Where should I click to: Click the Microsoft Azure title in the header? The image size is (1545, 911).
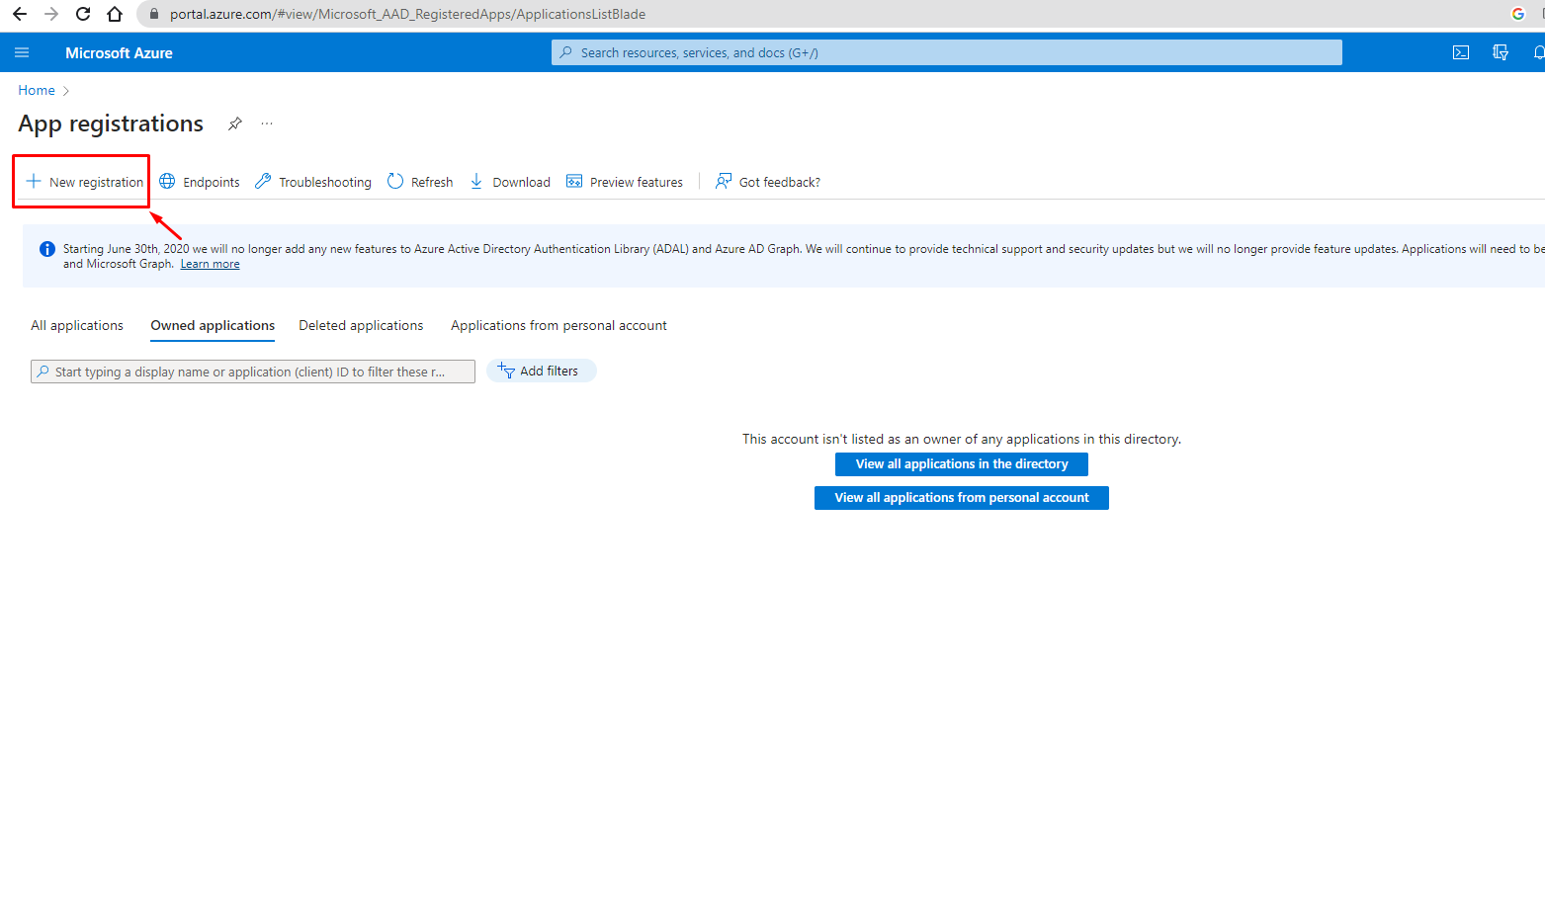point(119,53)
